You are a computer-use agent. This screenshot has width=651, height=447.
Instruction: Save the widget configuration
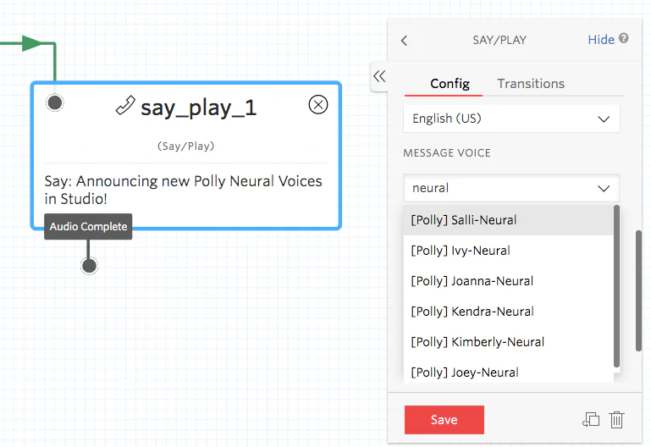pyautogui.click(x=444, y=420)
